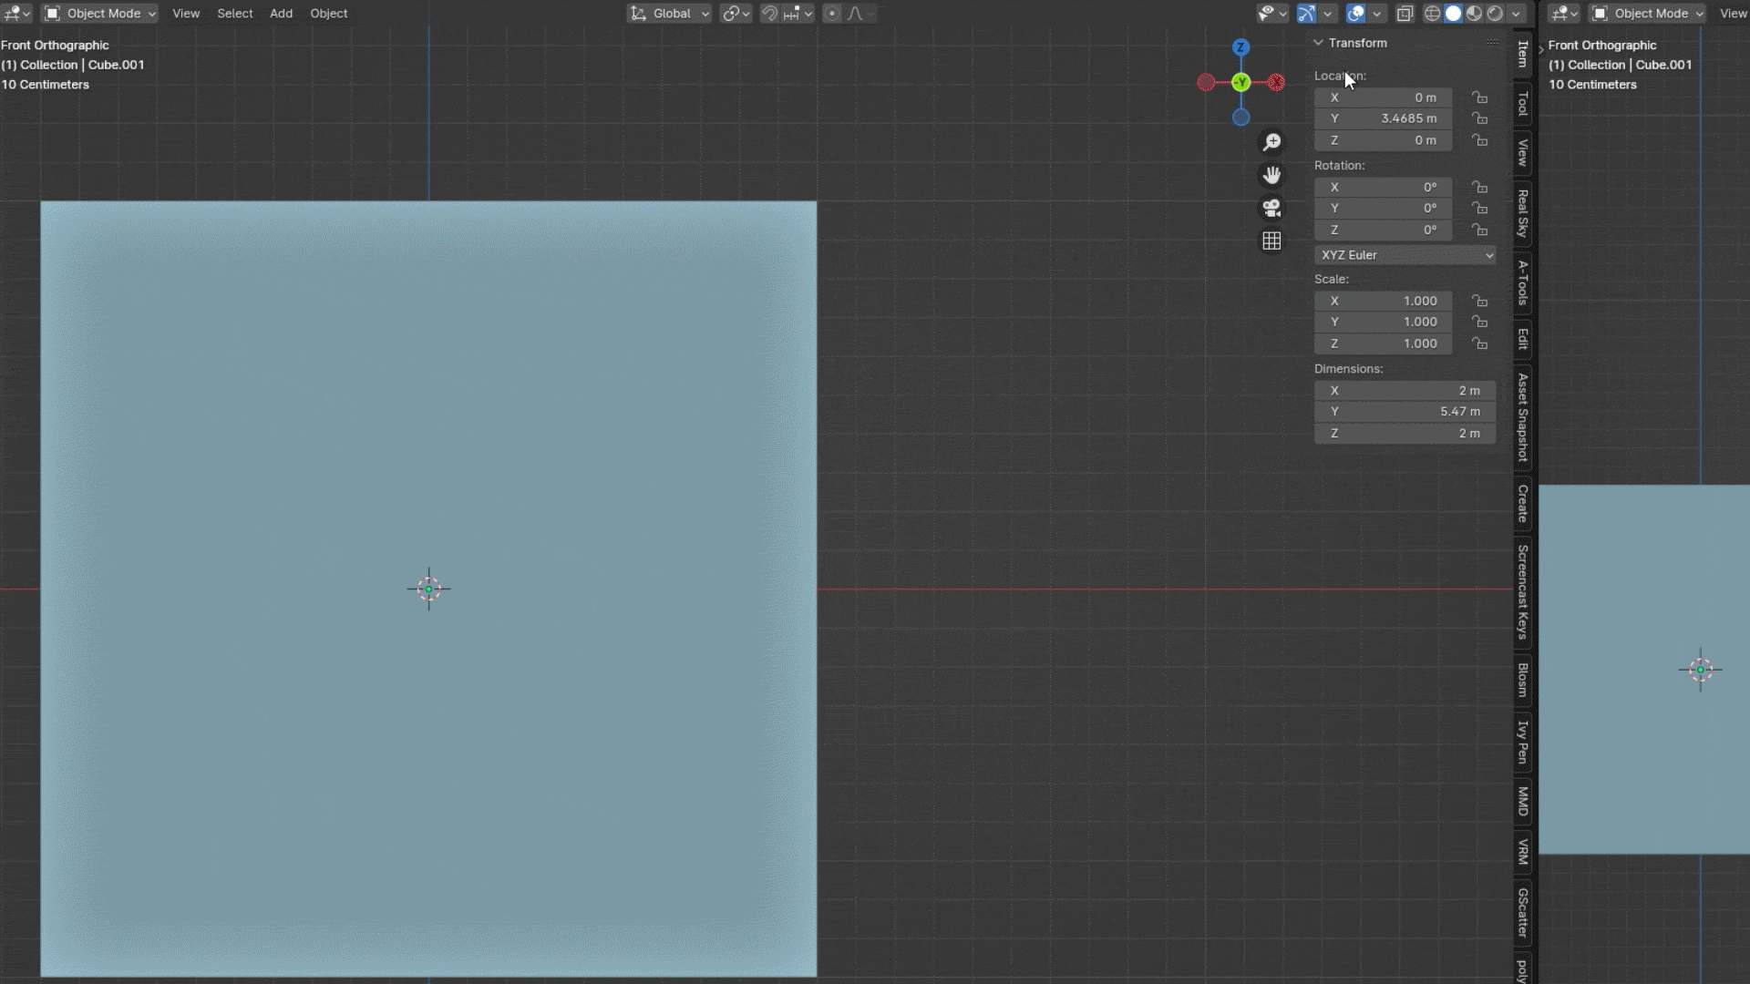Select material preview shading
Screen dimensions: 1750x984
(x=1474, y=14)
